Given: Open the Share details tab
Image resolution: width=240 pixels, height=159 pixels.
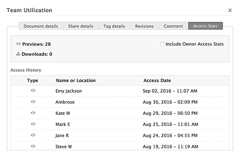Looking at the screenshot, I should 81,26.
